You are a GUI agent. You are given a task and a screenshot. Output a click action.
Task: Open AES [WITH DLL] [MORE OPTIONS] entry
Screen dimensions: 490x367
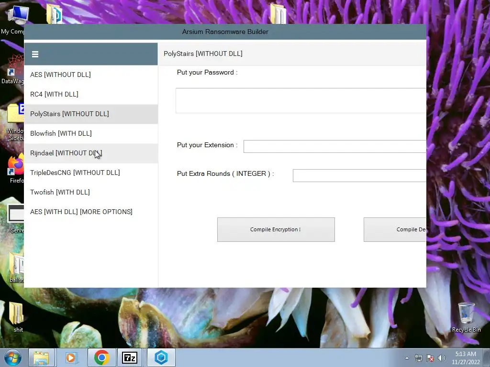[91, 212]
